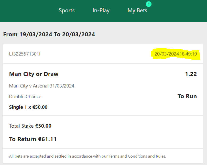Open the Man City v Arsenal 31/03/2024 event
Screen dimensions: 207x165
42,86
